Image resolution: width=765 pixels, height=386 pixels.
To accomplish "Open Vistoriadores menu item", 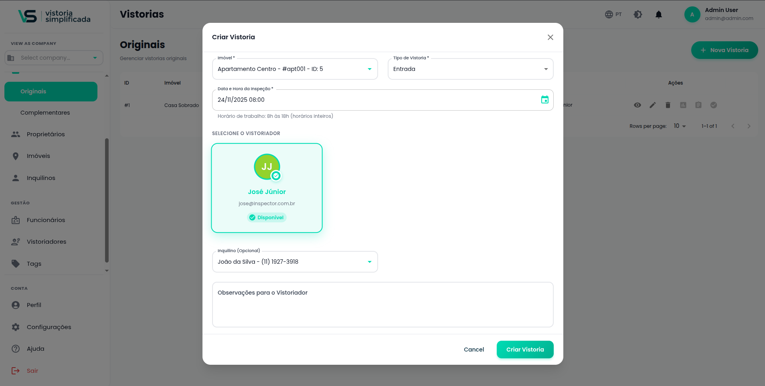I will click(47, 242).
